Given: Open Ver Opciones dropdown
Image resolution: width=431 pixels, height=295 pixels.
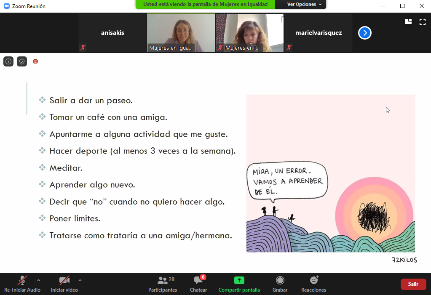Looking at the screenshot, I should pos(304,4).
